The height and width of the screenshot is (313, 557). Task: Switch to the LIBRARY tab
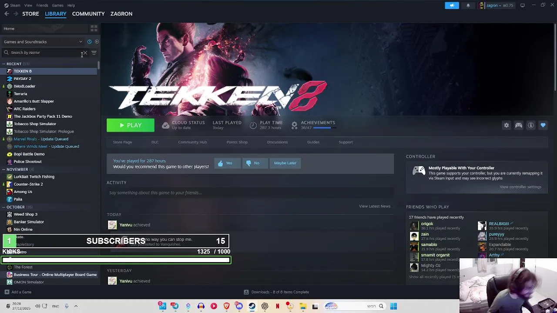point(56,14)
